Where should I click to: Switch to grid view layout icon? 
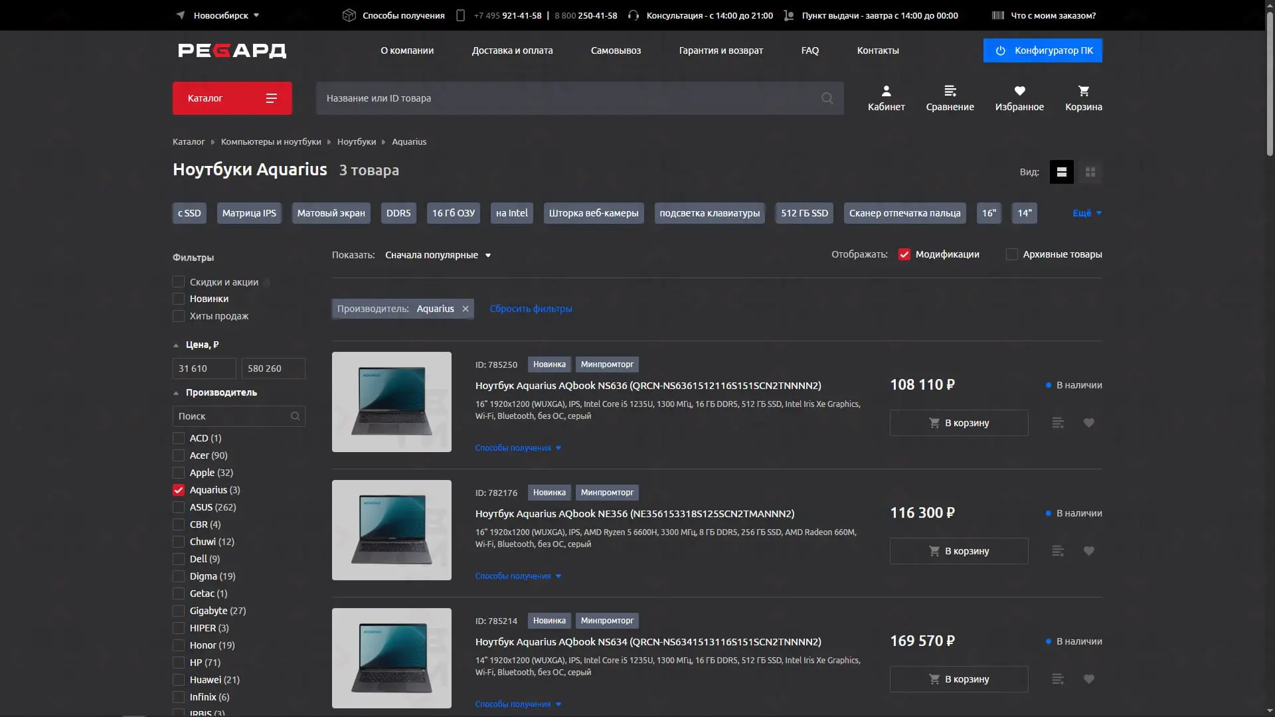[1090, 172]
